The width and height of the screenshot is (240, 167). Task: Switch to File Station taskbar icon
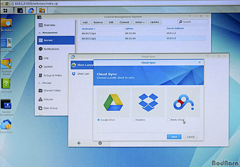[x=42, y=10]
